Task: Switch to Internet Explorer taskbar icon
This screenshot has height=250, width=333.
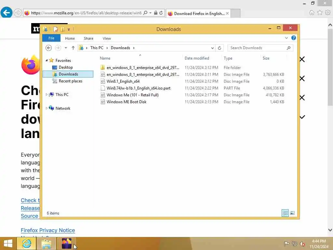Action: [x=26, y=243]
